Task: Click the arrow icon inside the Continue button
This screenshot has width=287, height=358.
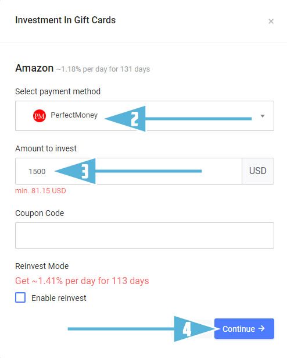Action: tap(261, 328)
